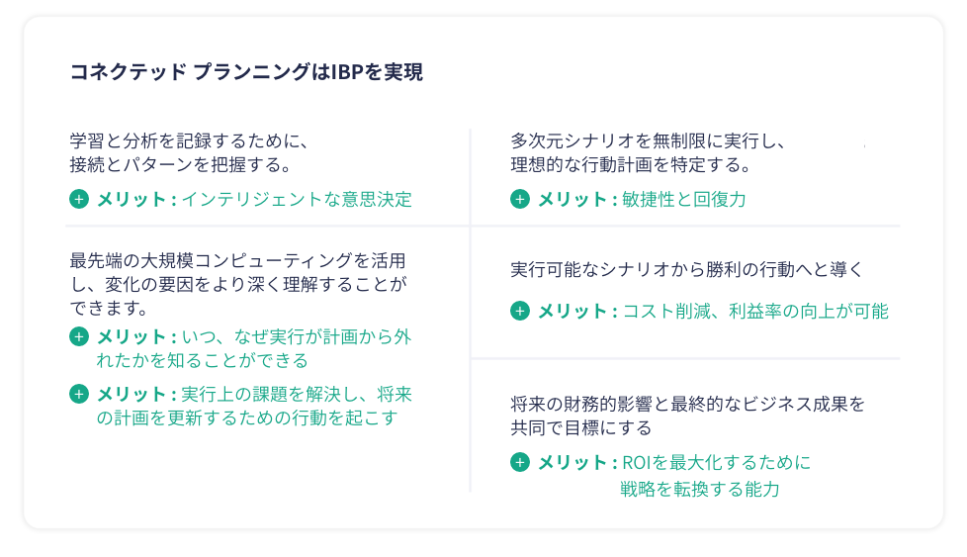Click the green text の計画を更新するための行動を起こす
The height and width of the screenshot is (557, 967).
pyautogui.click(x=246, y=418)
